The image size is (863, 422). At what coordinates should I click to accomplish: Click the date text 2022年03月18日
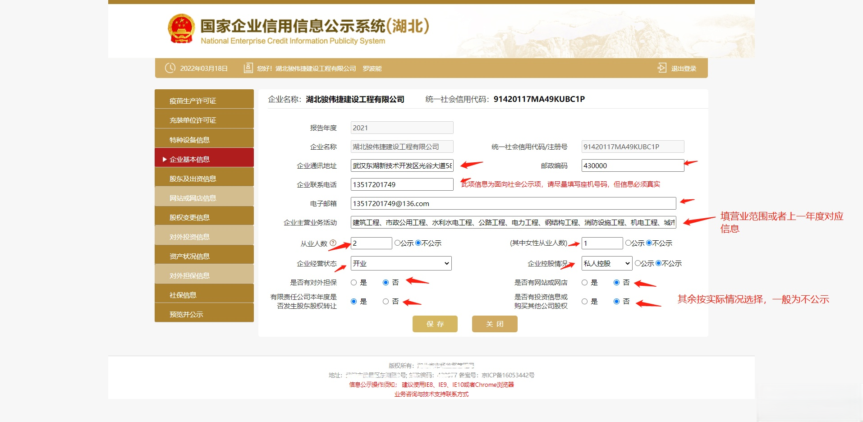coord(204,69)
